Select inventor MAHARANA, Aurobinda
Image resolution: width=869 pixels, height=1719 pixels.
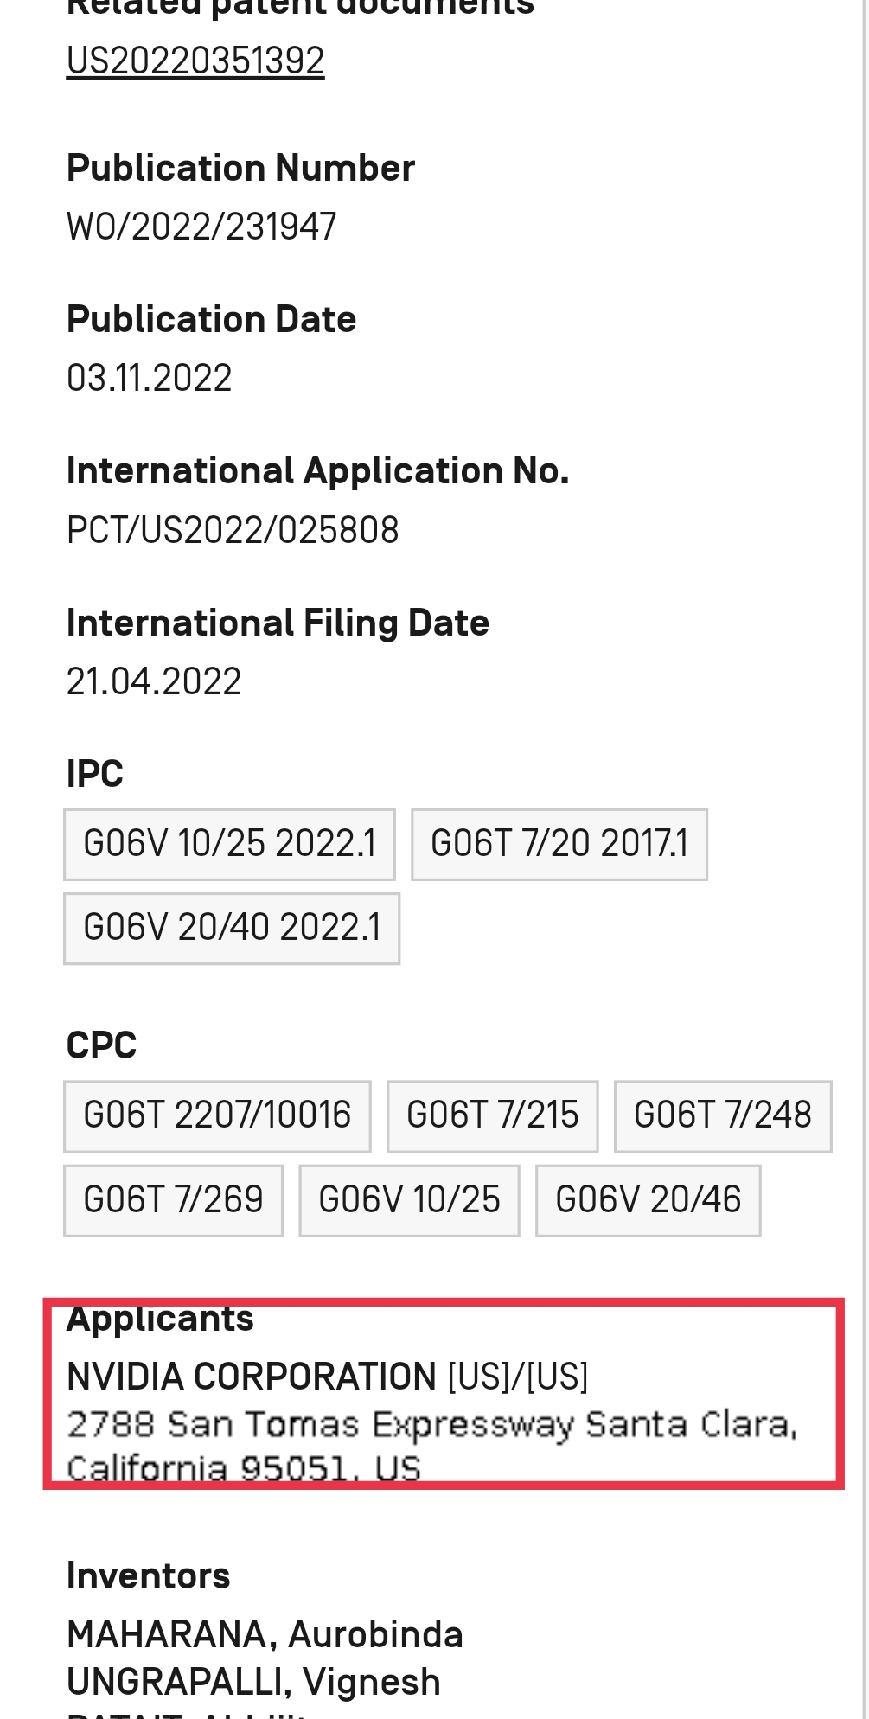[265, 1634]
